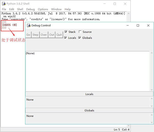The width and height of the screenshot is (154, 132).
Task: Open the Options menu
Action: click(x=43, y=9)
